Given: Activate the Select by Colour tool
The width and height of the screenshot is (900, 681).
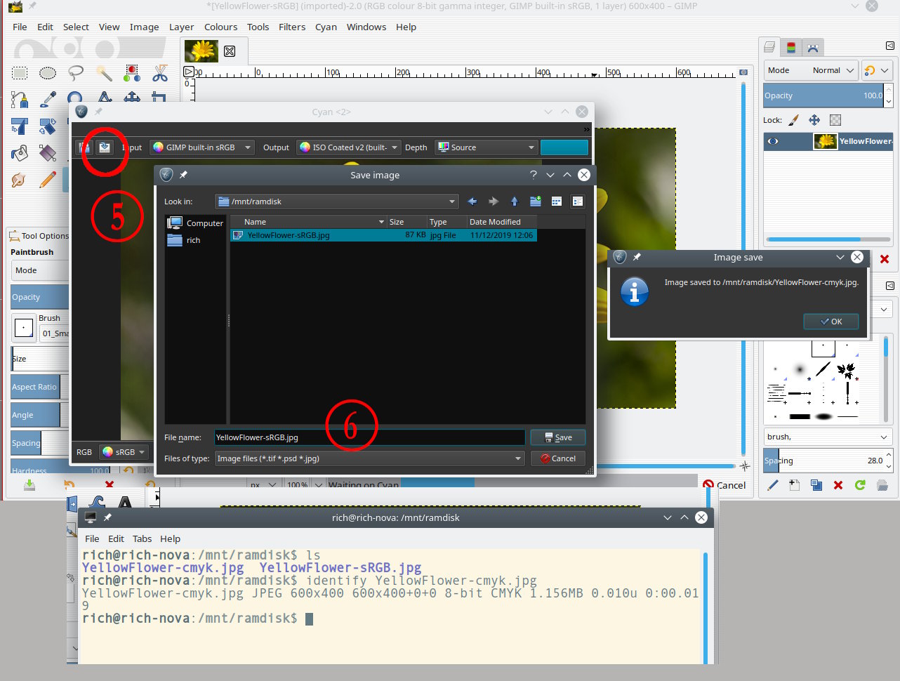Looking at the screenshot, I should tap(132, 73).
